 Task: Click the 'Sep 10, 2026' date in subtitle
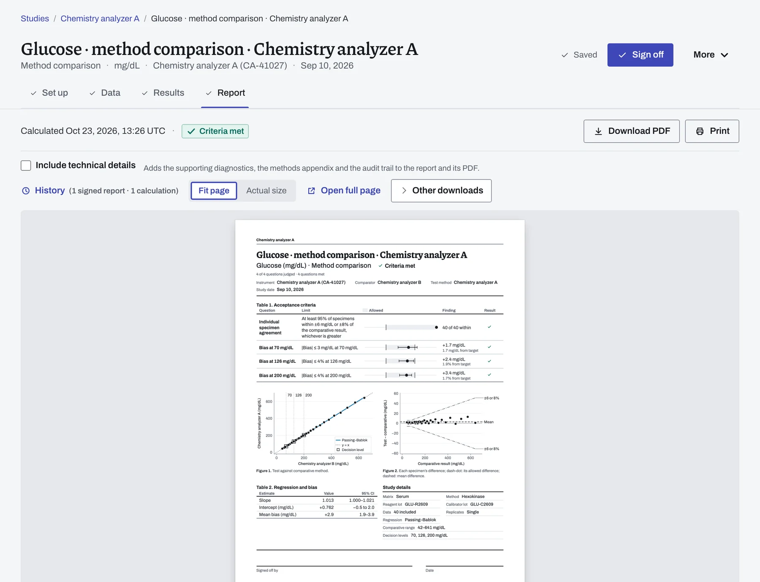click(327, 65)
